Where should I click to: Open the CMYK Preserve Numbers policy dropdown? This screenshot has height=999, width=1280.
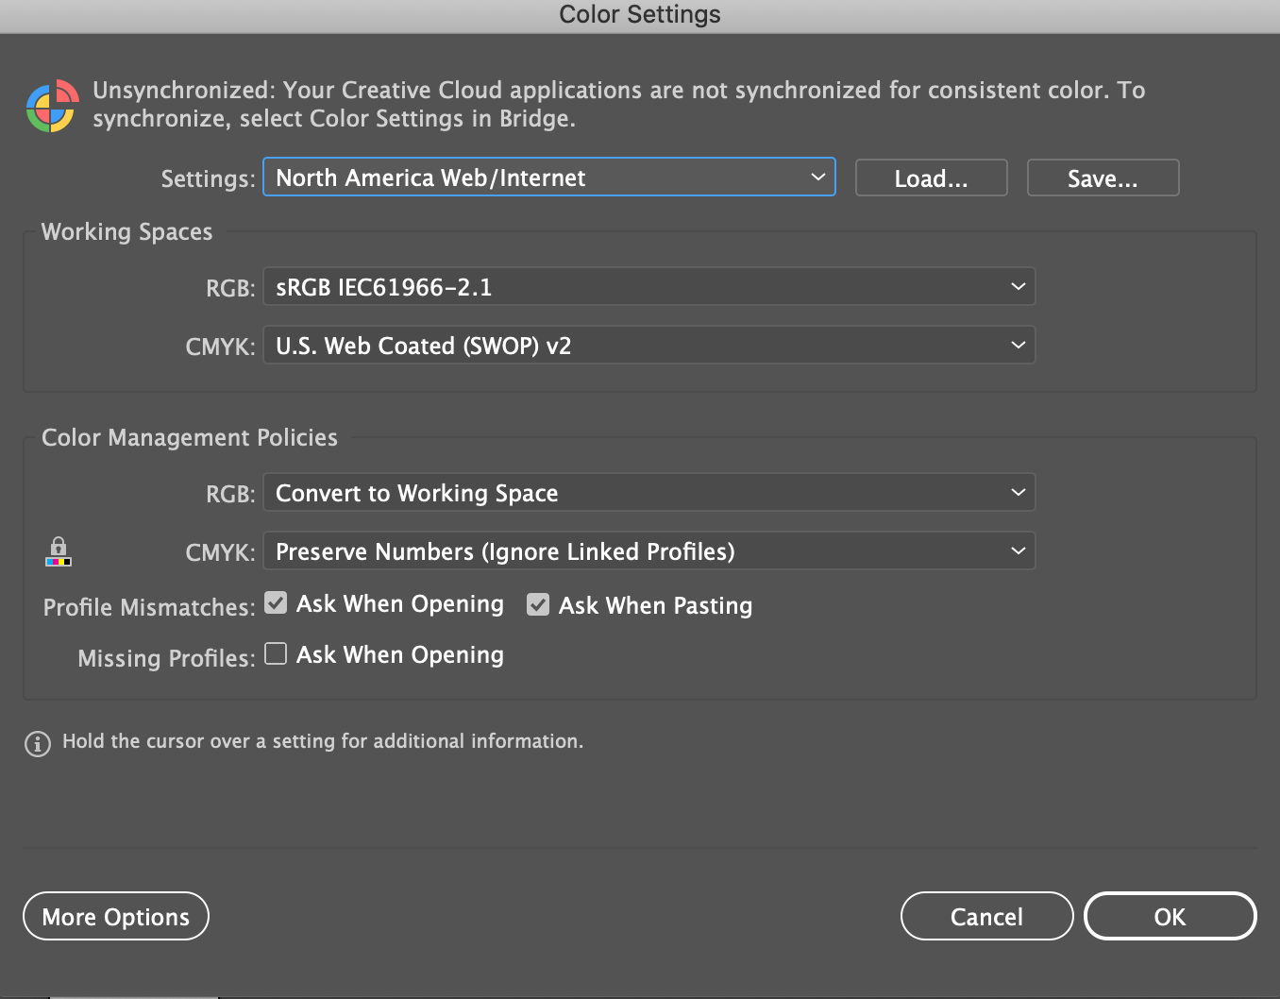coord(648,550)
